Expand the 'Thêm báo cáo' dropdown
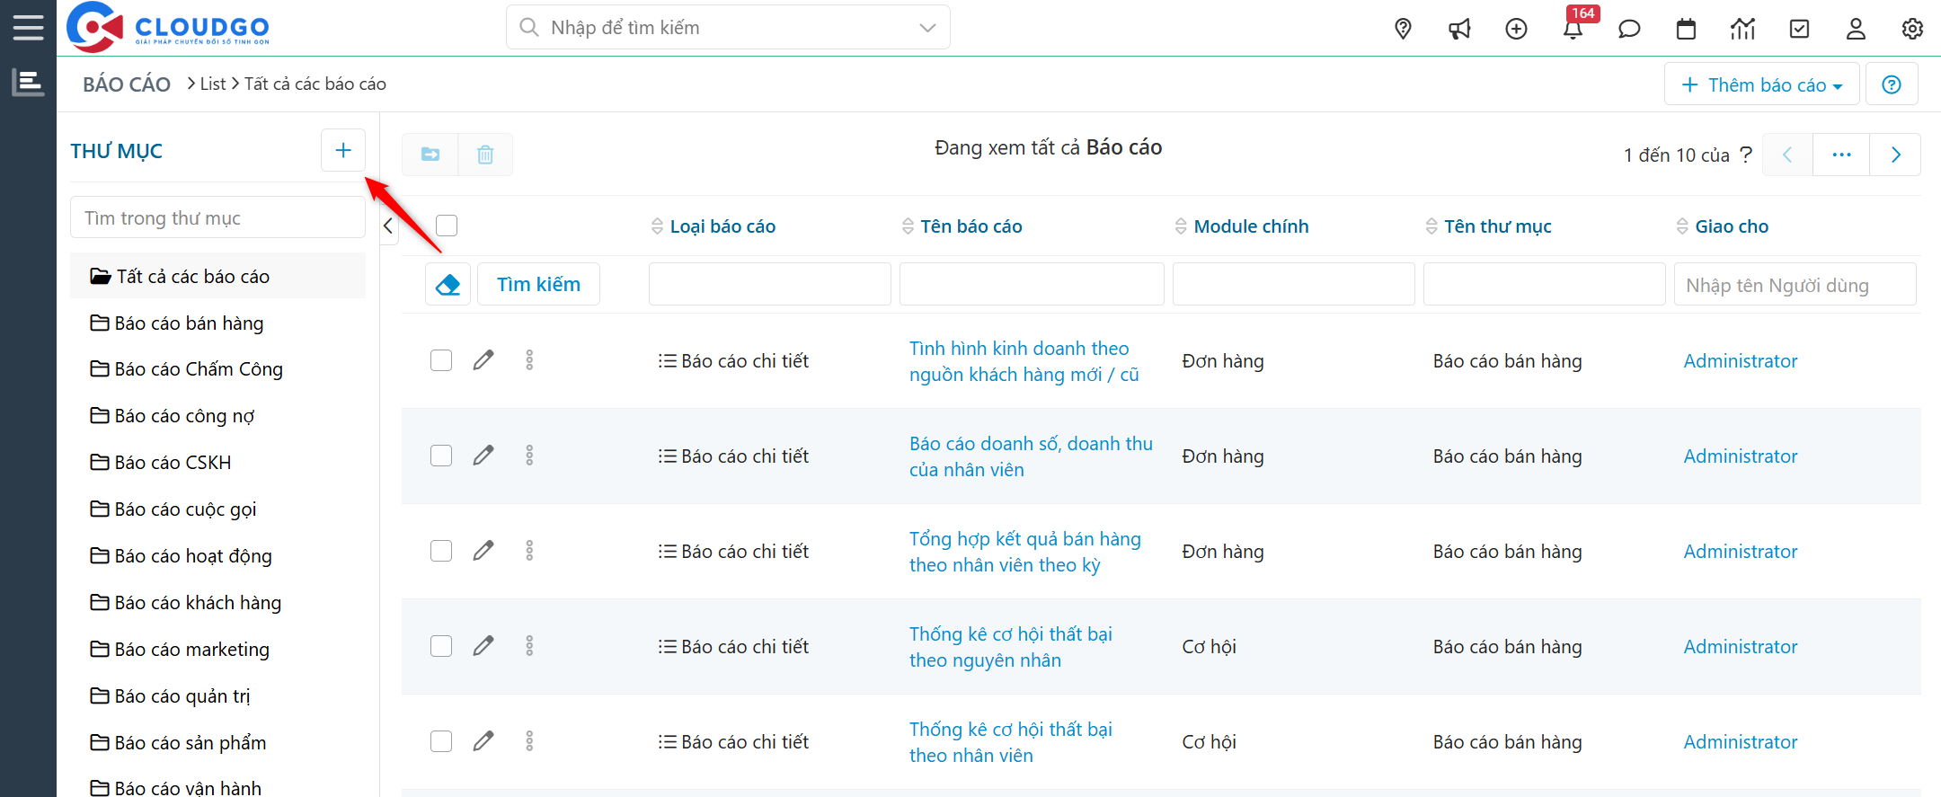 [1761, 84]
